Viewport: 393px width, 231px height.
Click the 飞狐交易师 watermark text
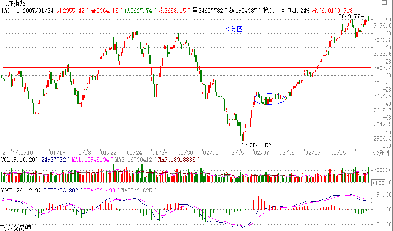tap(15, 228)
